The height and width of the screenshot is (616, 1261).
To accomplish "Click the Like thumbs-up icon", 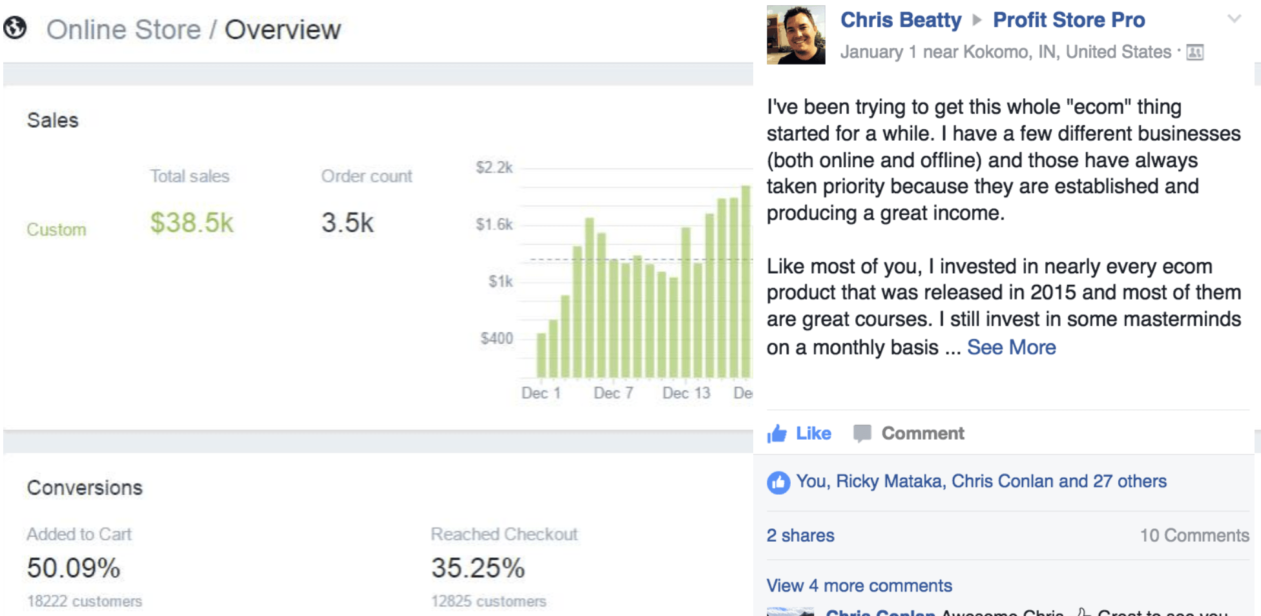I will point(777,433).
